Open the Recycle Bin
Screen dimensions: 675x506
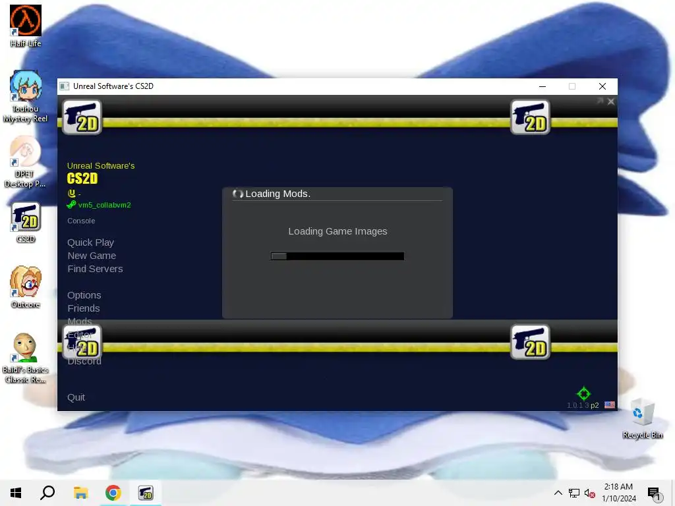coord(642,418)
